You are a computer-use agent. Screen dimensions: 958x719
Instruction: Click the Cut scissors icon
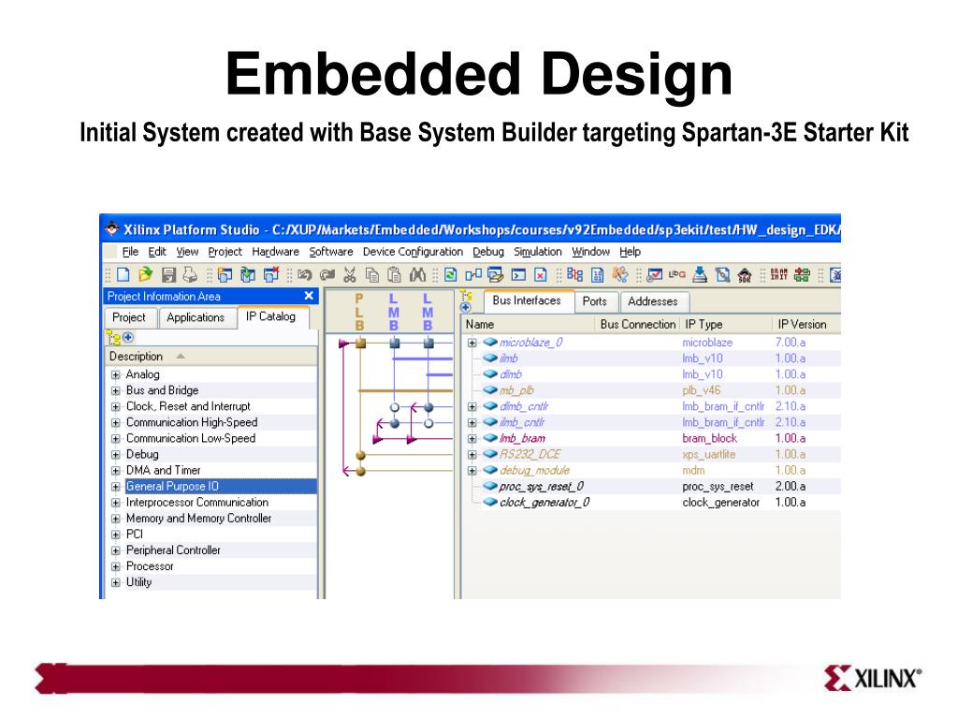350,275
